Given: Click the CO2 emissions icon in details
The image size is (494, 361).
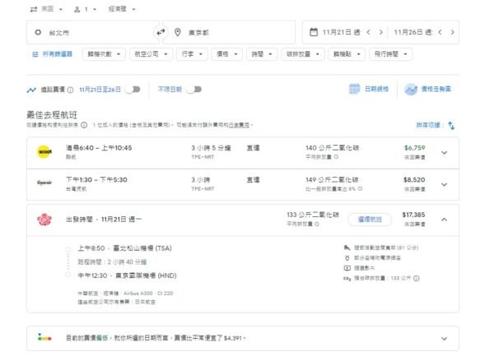Looking at the screenshot, I should (347, 279).
